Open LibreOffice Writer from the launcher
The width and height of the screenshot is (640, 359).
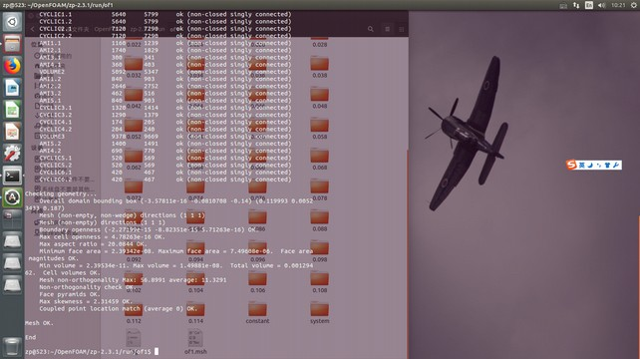(x=12, y=88)
